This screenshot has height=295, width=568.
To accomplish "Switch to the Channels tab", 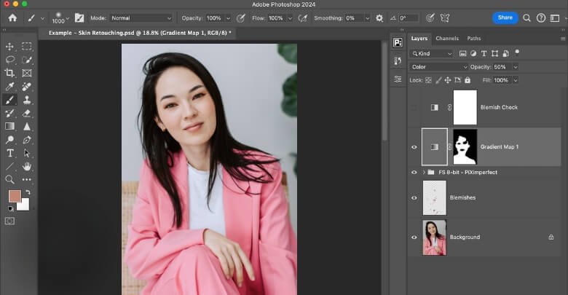I will coord(447,39).
